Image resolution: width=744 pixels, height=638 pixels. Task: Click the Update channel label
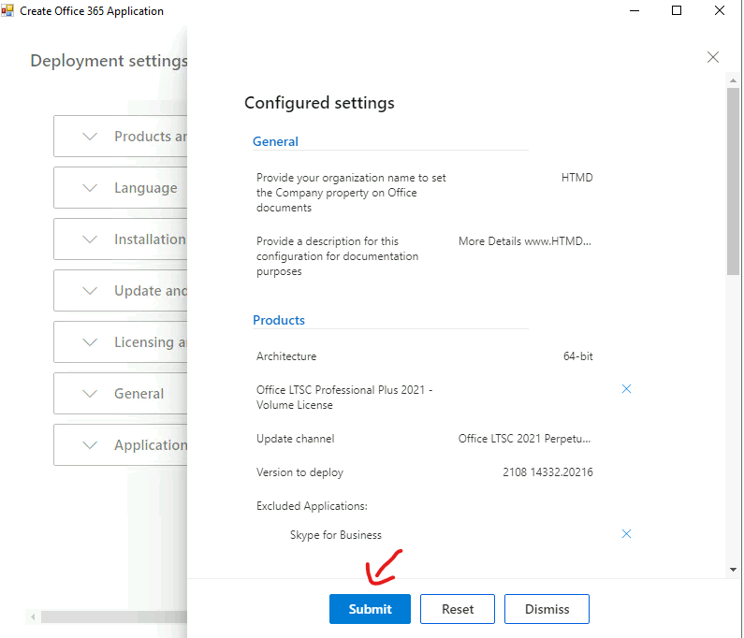[295, 439]
